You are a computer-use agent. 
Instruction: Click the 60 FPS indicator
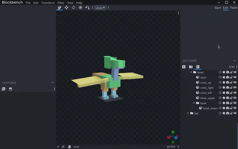tap(171, 146)
